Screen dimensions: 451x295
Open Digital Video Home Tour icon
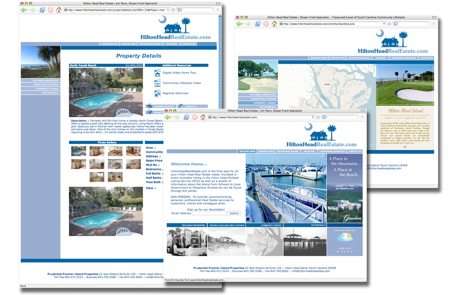[157, 73]
